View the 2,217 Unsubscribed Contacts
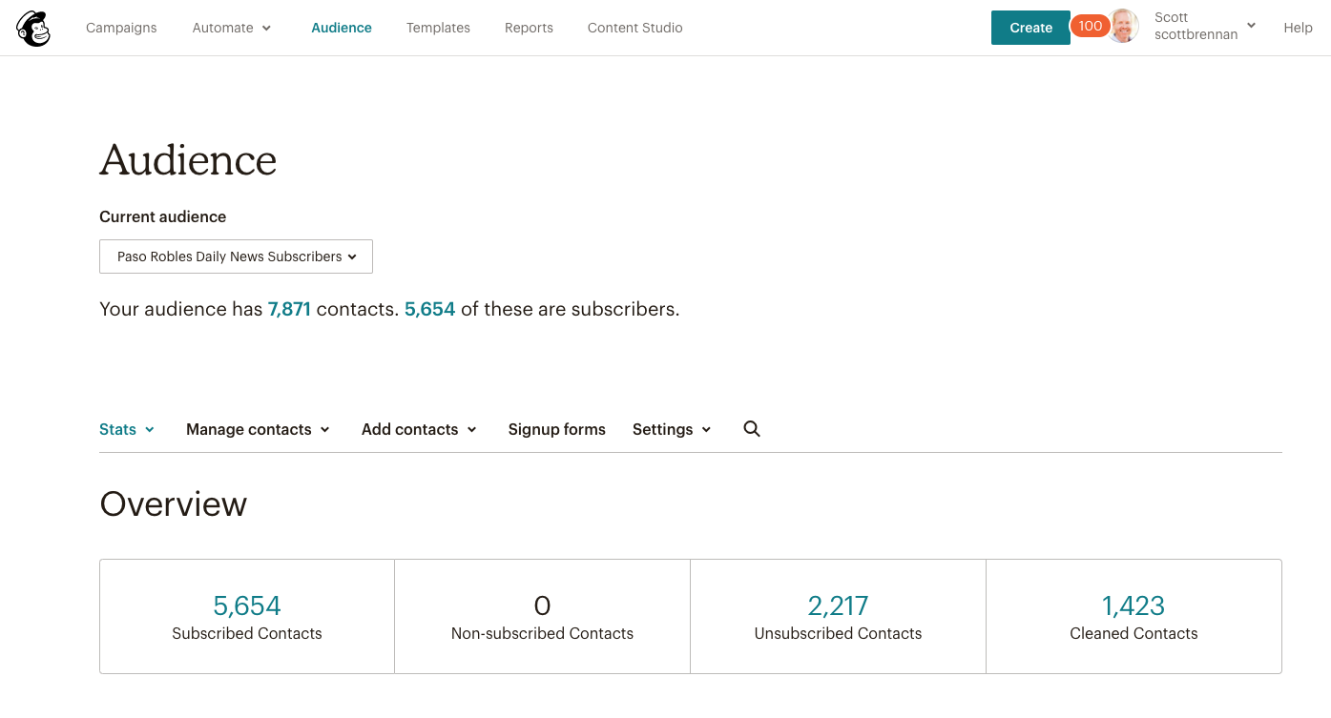Image resolution: width=1331 pixels, height=718 pixels. click(838, 606)
